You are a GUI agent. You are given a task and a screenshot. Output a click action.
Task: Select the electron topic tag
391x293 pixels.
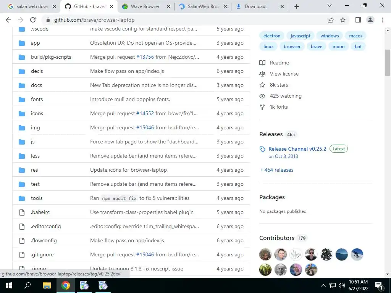pos(272,36)
